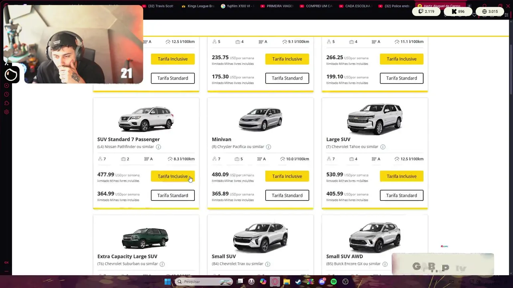
Task: Open OBS Studio from the taskbar
Action: click(345, 282)
